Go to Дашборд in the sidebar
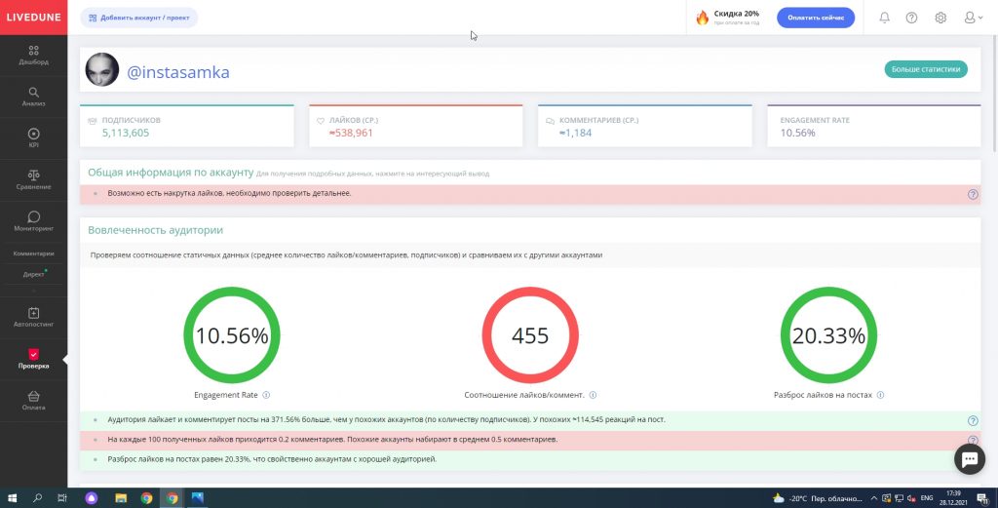The image size is (998, 508). click(34, 56)
